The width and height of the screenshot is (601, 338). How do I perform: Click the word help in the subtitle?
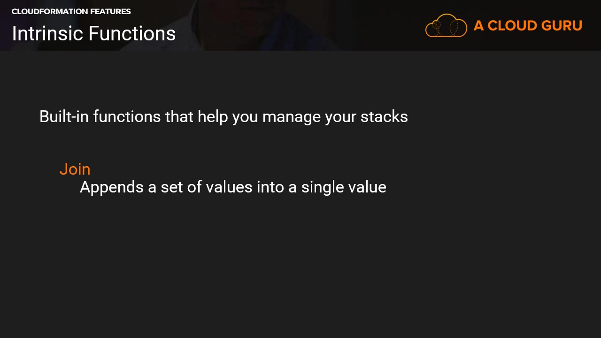click(x=212, y=116)
